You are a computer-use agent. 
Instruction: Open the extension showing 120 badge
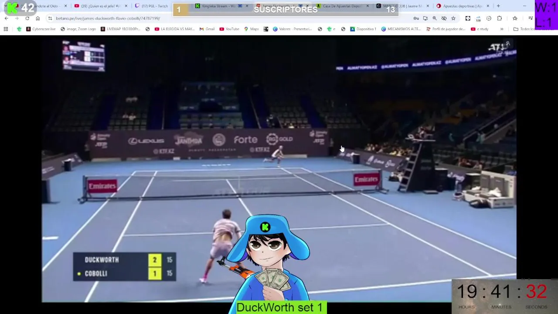point(478,18)
